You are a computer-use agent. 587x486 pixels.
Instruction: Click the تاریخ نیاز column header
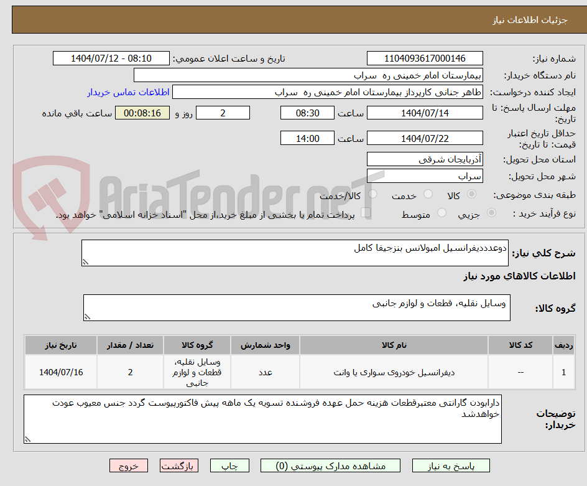60,345
